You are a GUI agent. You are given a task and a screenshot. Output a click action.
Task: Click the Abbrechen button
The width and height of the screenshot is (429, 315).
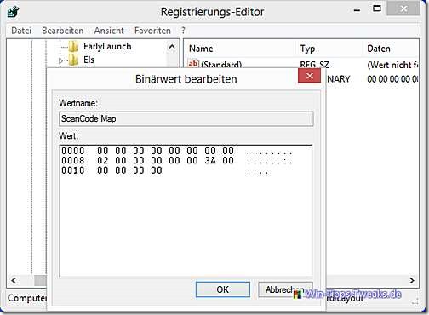(x=285, y=289)
